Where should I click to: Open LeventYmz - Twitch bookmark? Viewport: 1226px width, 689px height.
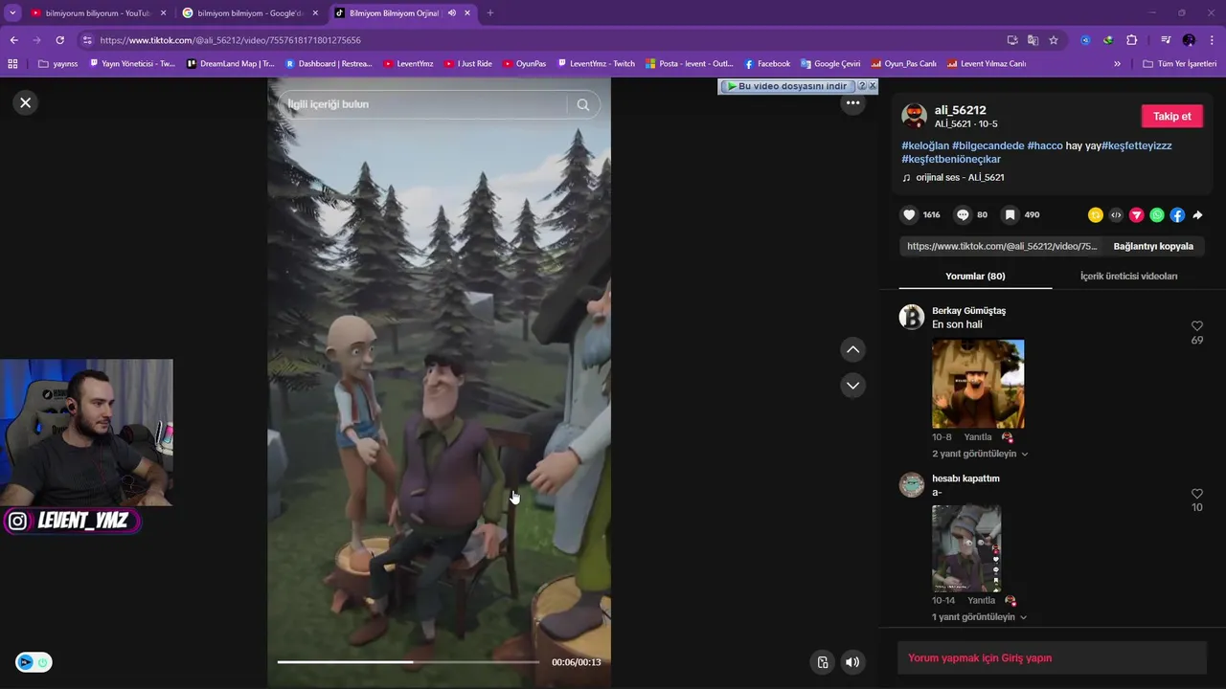click(596, 64)
